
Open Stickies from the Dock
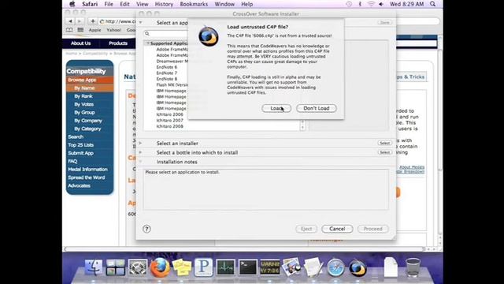[x=182, y=267]
